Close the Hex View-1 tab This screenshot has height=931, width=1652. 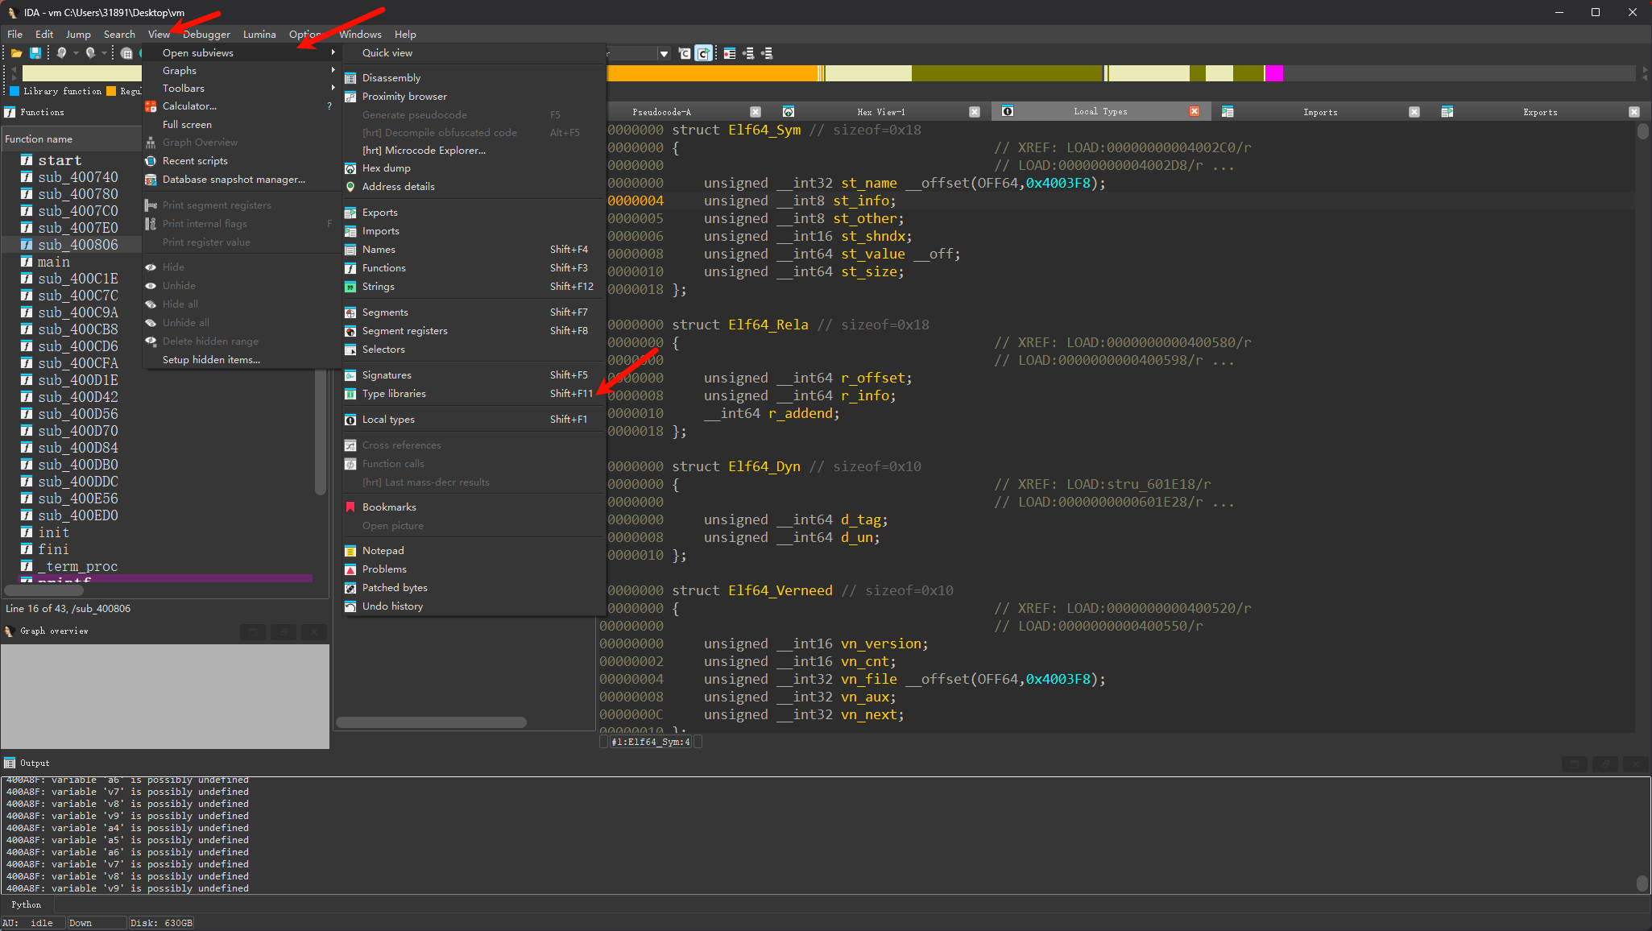click(x=974, y=112)
